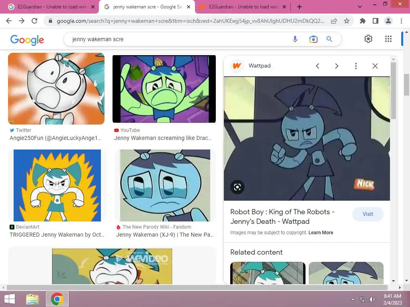Image resolution: width=410 pixels, height=307 pixels.
Task: Open the Windows Start menu
Action: click(x=10, y=299)
